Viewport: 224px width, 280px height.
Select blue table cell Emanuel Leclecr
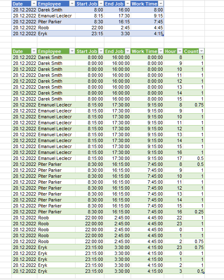(x=56, y=16)
